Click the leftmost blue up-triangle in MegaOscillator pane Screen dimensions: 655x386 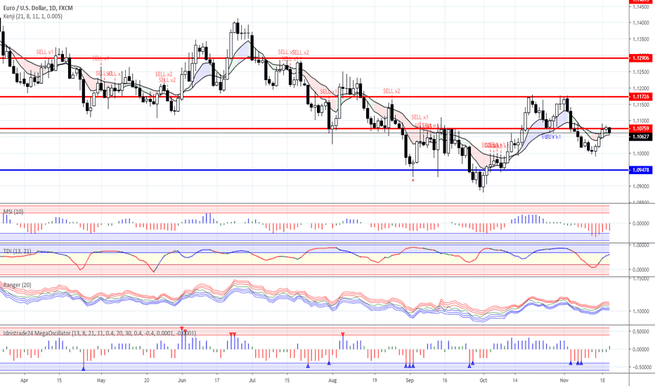(84, 367)
